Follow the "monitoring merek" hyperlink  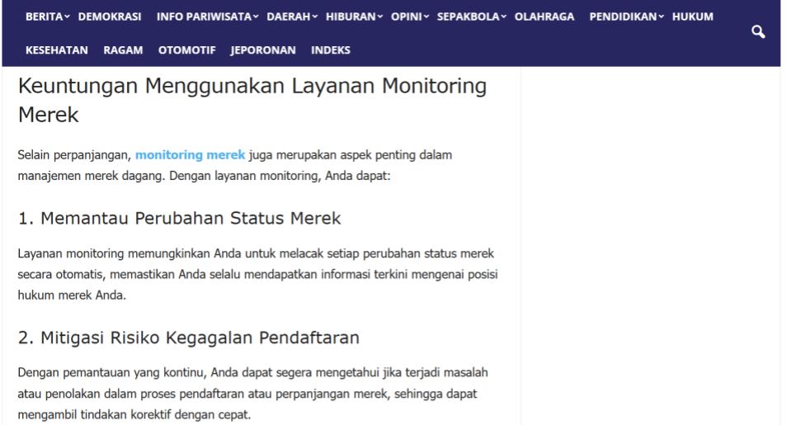[190, 154]
